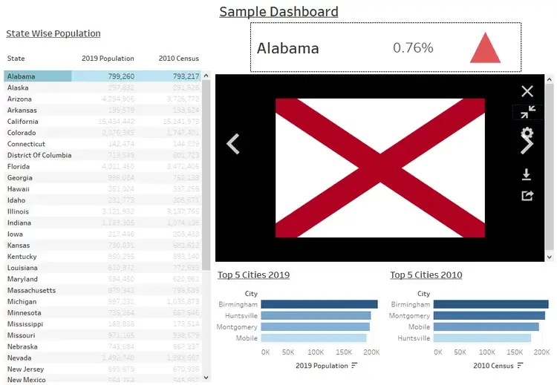The image size is (557, 385).
Task: Sort 2010 Census axis icon
Action: click(521, 366)
